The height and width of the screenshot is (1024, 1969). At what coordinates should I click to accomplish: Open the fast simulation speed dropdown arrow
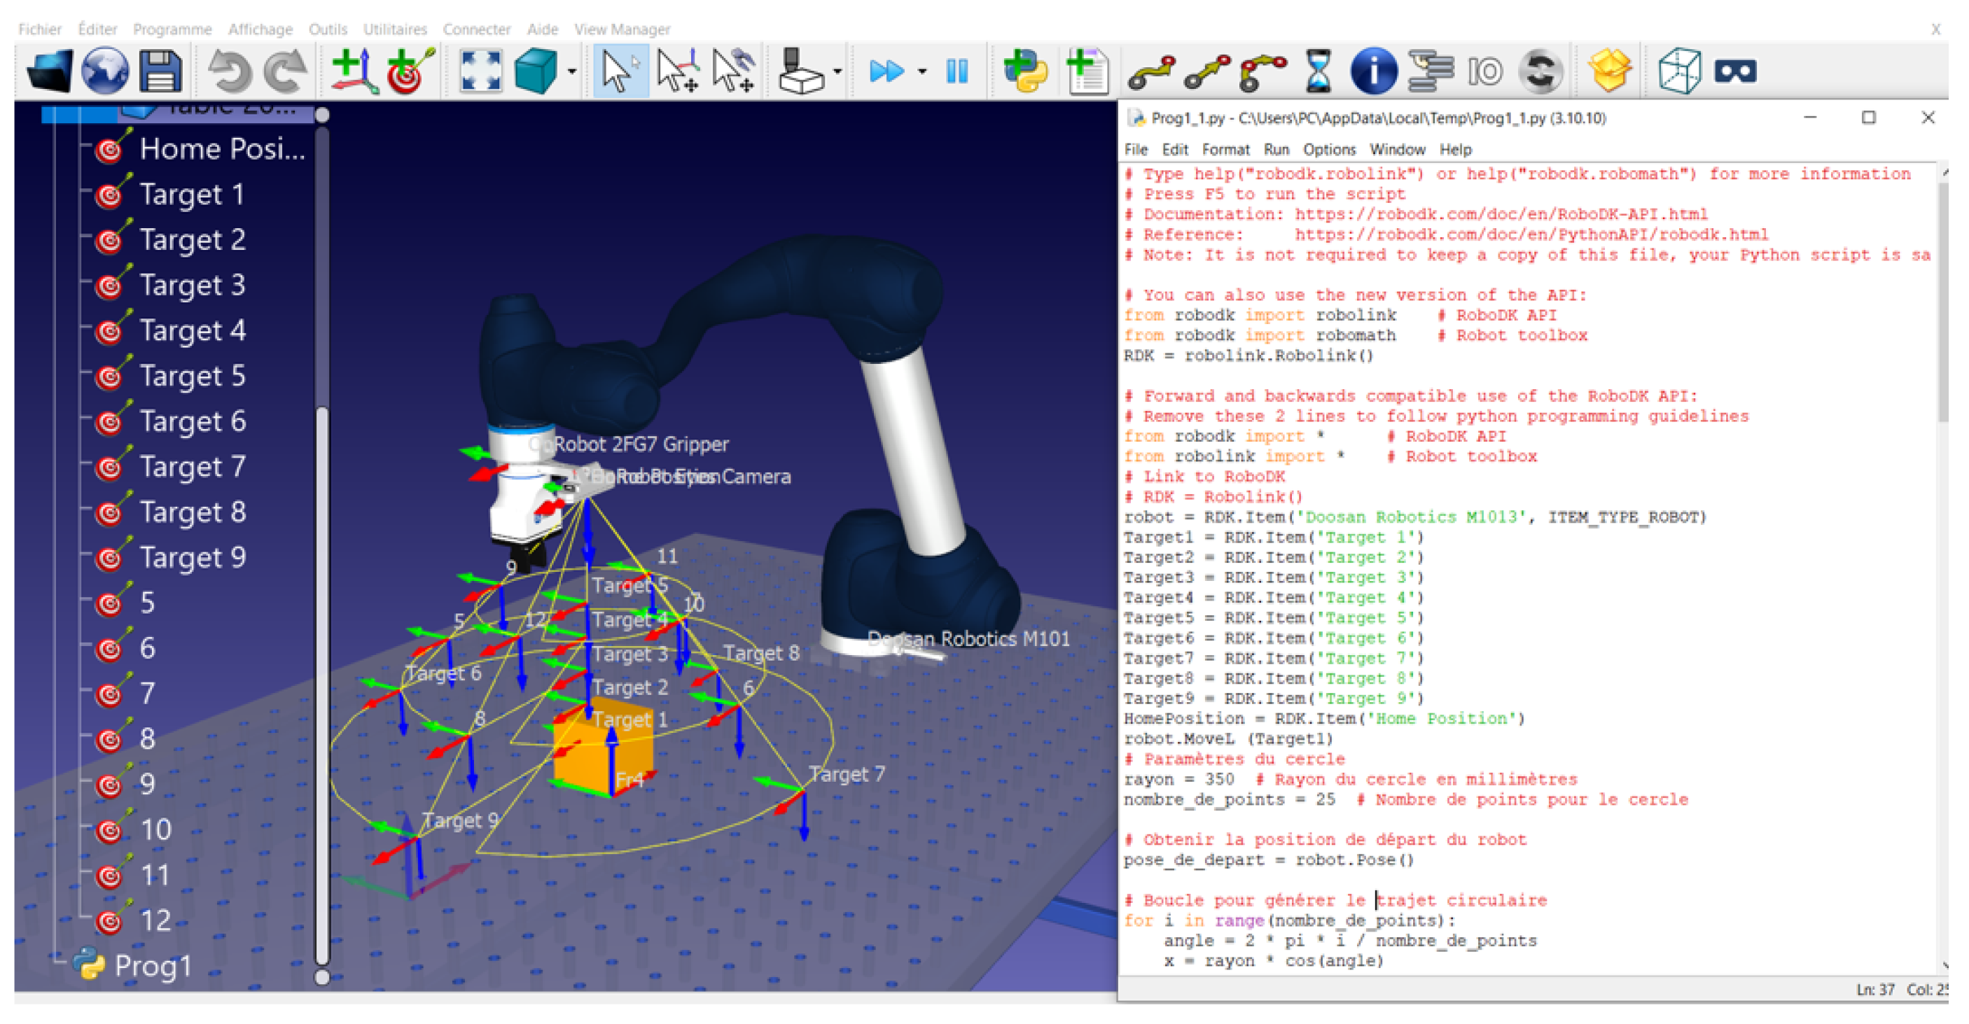click(x=923, y=72)
